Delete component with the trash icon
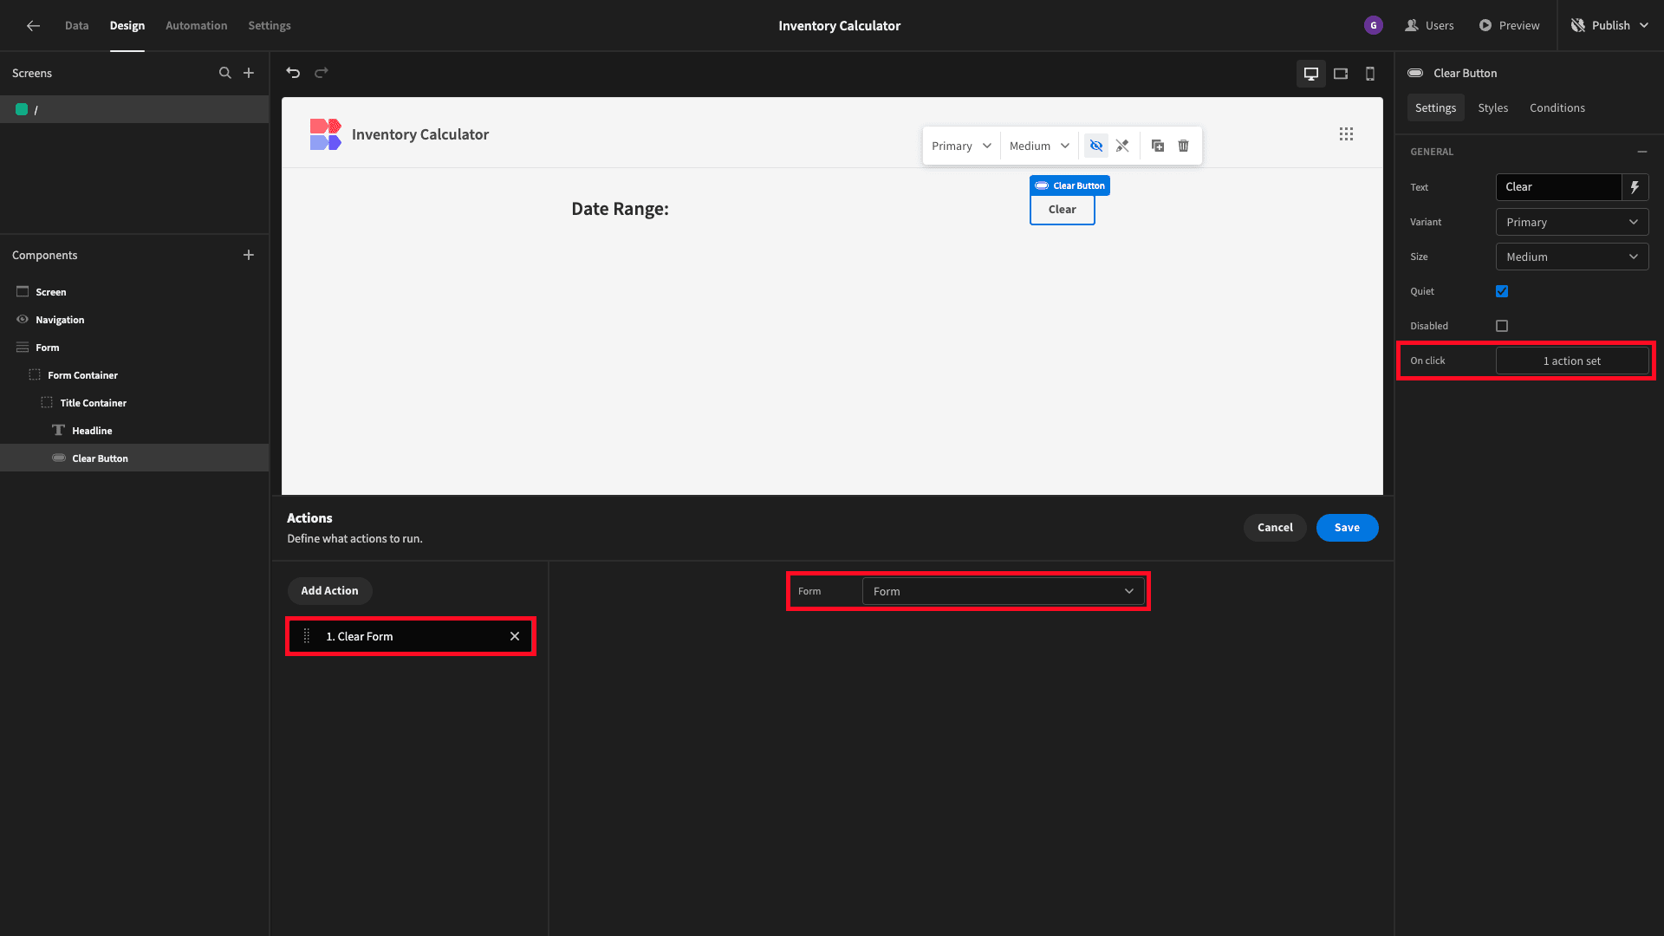The width and height of the screenshot is (1664, 936). pos(1184,146)
